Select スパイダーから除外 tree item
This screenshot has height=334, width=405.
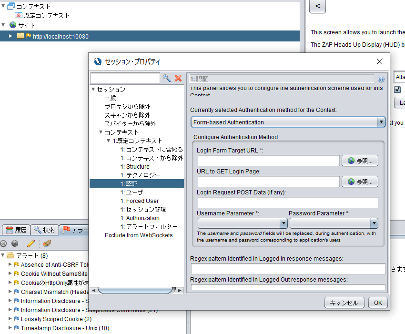[130, 123]
